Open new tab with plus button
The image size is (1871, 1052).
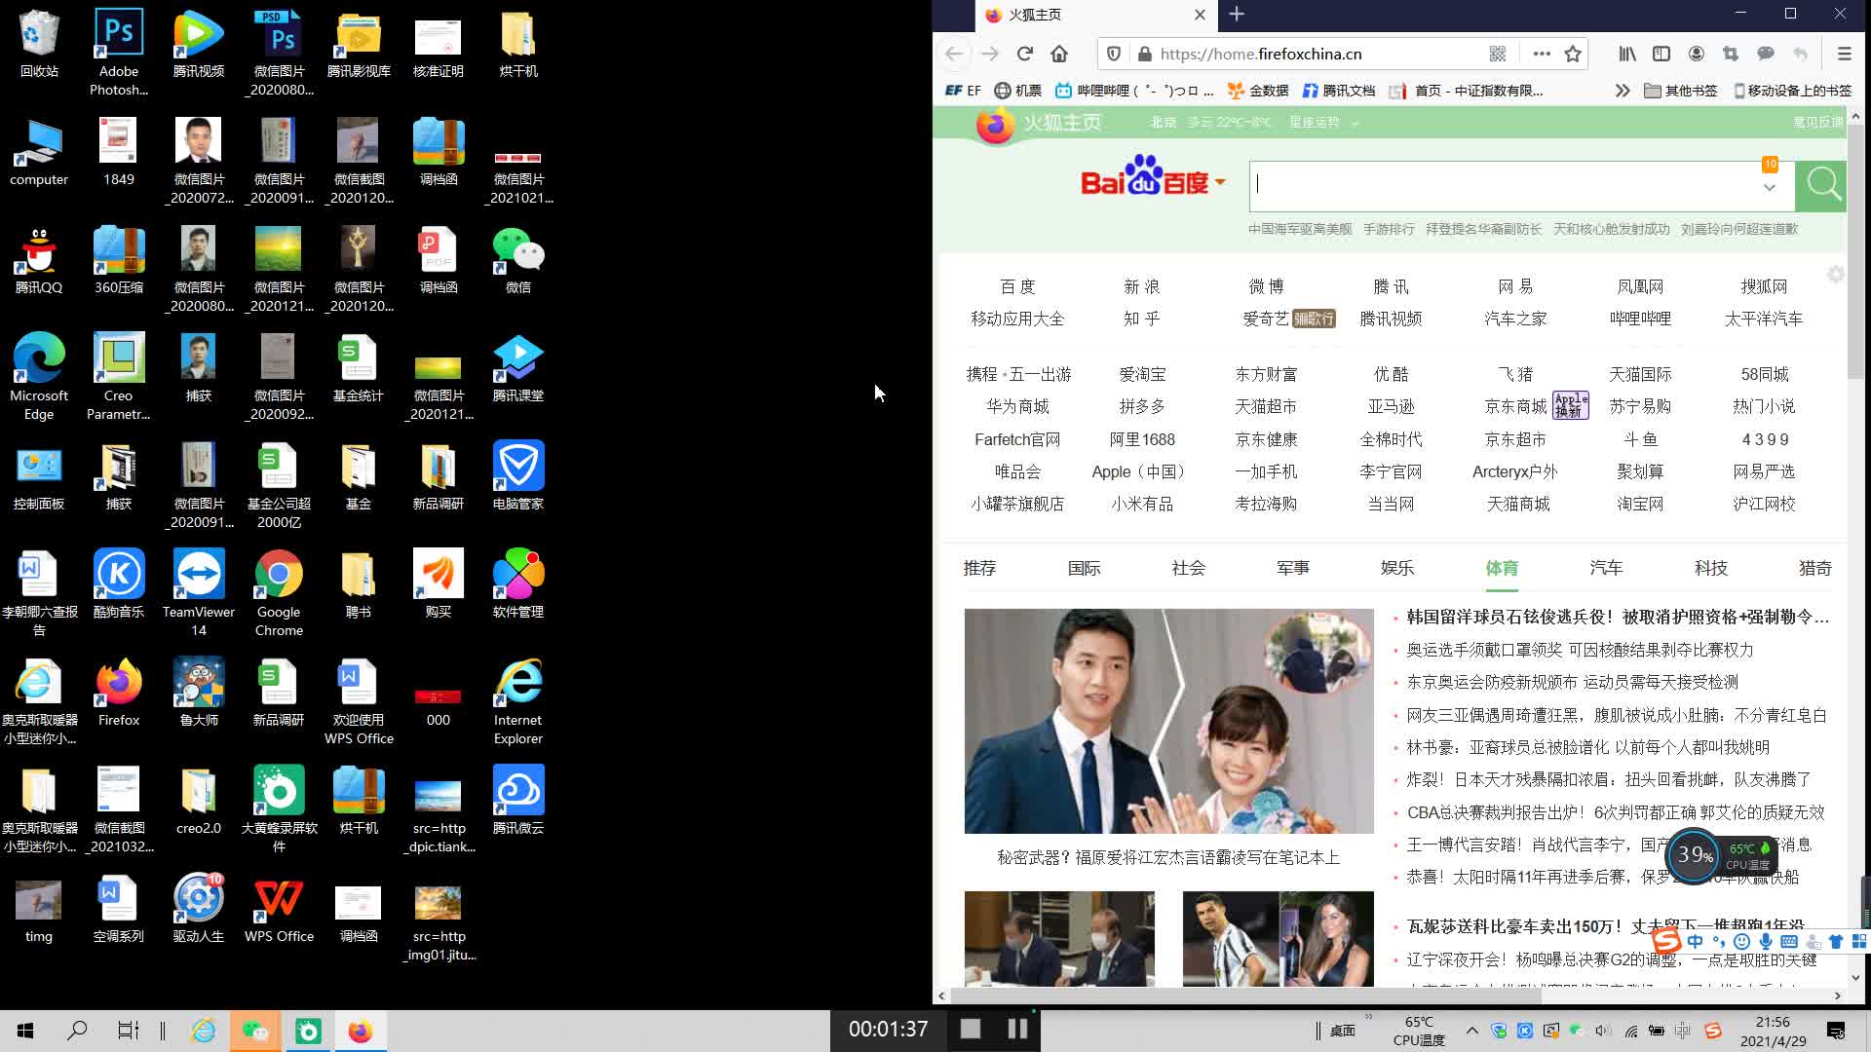[1237, 15]
